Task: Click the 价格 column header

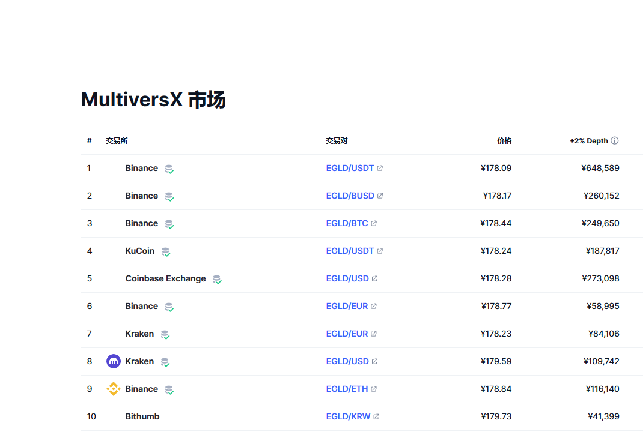Action: 504,141
